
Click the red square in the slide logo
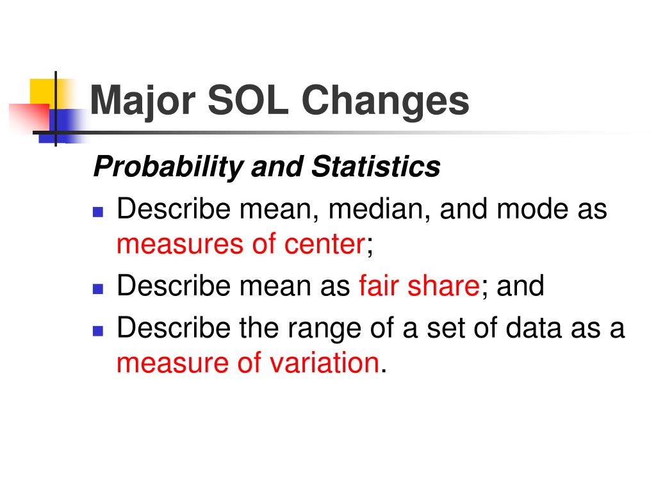(28, 117)
